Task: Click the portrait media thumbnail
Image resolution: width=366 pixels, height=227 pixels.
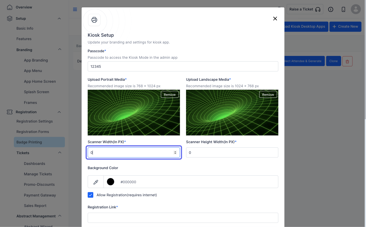Action: tap(134, 113)
